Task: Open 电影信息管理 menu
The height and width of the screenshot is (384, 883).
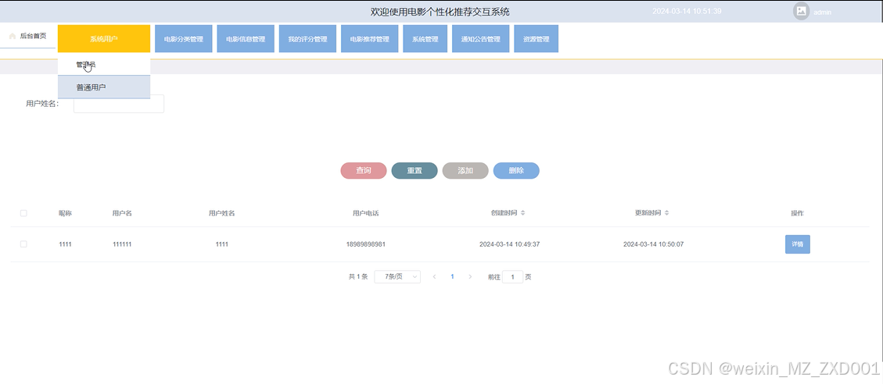Action: 246,39
